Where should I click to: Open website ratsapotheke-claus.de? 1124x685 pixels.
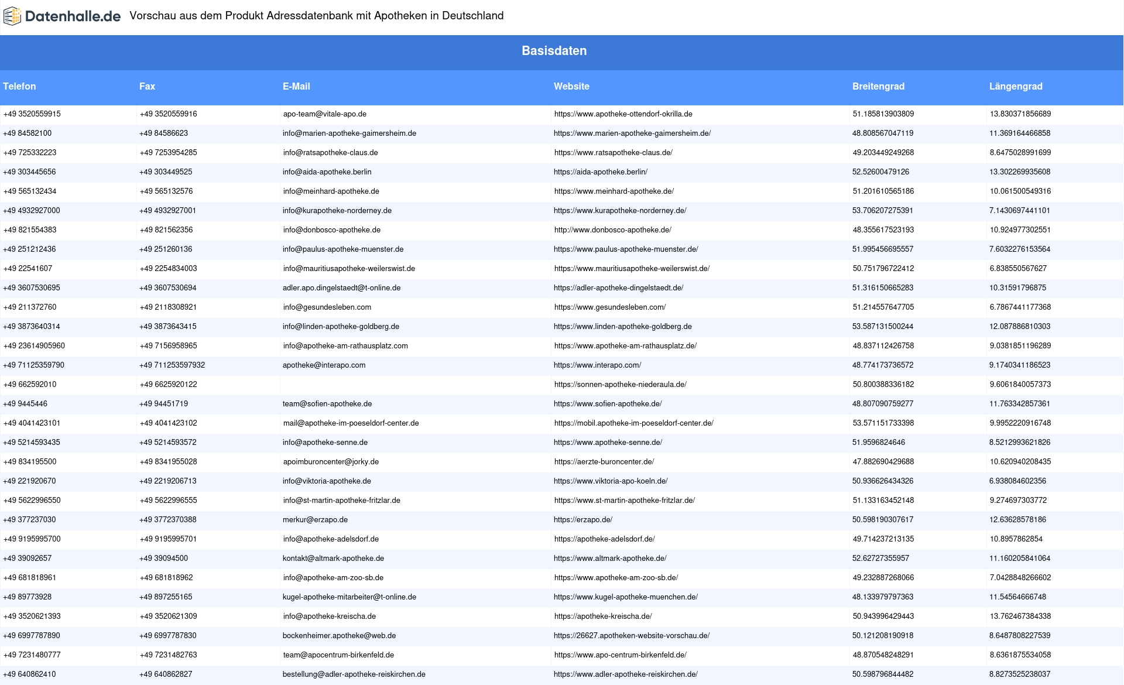tap(614, 153)
